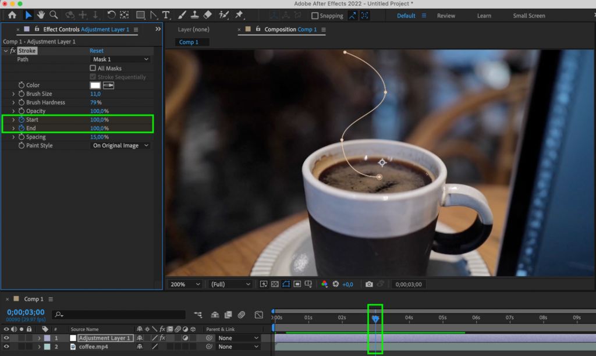Open the Mask 1 dropdown in Stroke effect
The height and width of the screenshot is (356, 596).
coord(119,59)
